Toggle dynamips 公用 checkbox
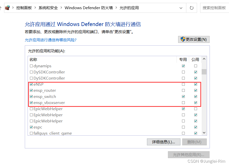The width and height of the screenshot is (229, 166). tap(196, 66)
